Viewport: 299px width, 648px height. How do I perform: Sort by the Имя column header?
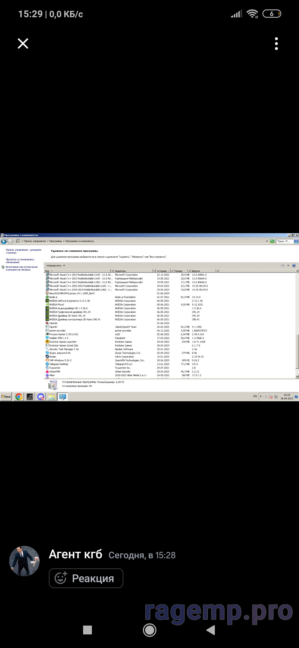(77, 271)
